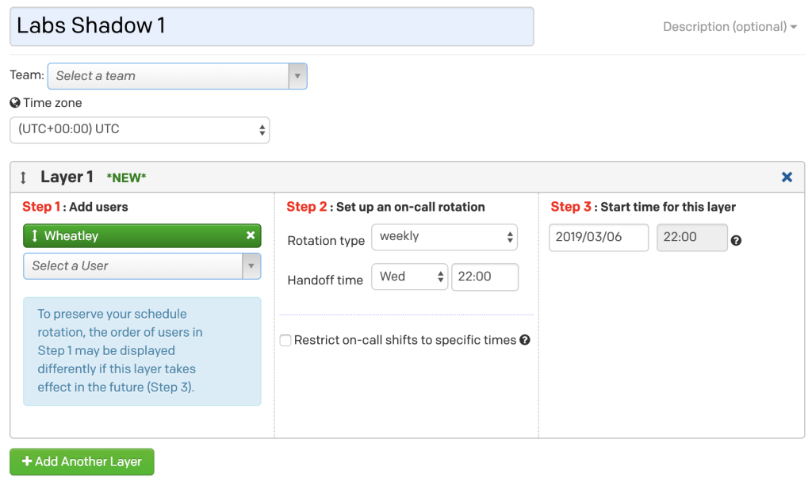Open the UTC time zone selector
Viewport: 812px width, 485px height.
(140, 130)
